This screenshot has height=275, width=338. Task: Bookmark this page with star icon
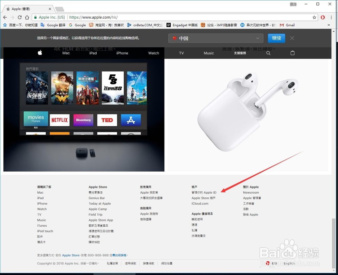coord(314,17)
